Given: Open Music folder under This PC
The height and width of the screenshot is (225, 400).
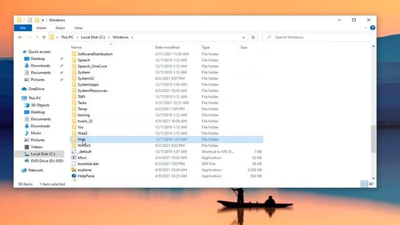Looking at the screenshot, I should (x=36, y=133).
